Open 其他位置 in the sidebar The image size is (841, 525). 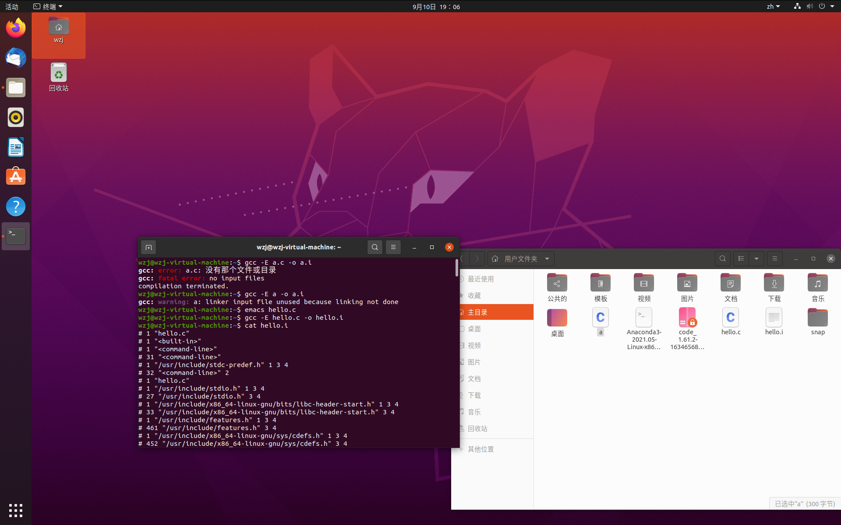[481, 449]
